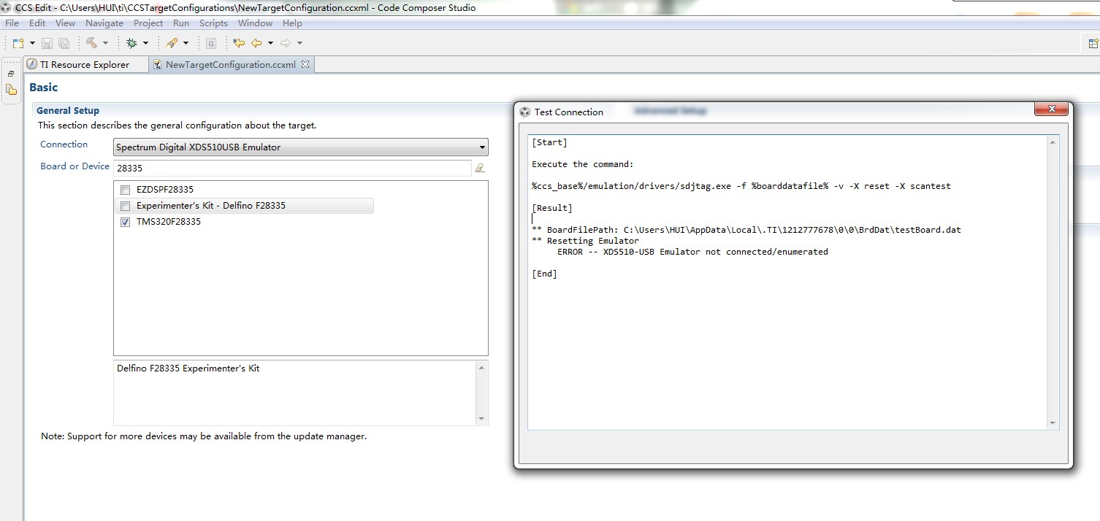Close the Test Connection dialog
The width and height of the screenshot is (1100, 521).
click(x=1052, y=109)
